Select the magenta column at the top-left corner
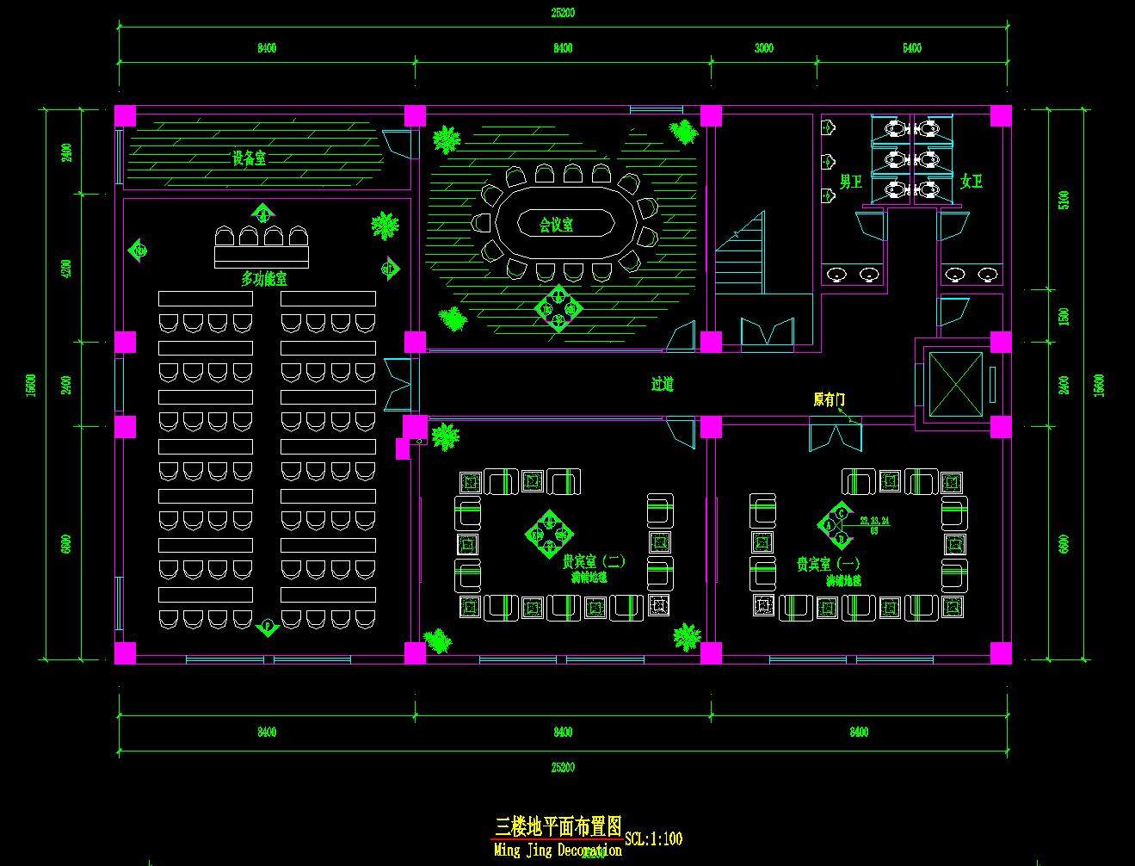Screen dimensions: 1135x866 click(x=126, y=115)
